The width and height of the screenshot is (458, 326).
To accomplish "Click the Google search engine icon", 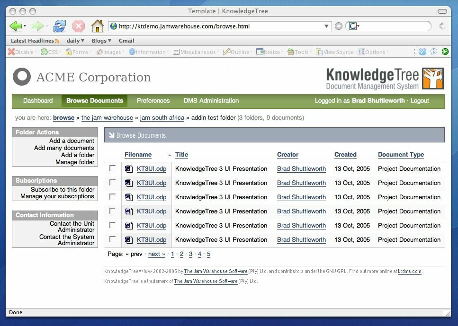I will 352,26.
